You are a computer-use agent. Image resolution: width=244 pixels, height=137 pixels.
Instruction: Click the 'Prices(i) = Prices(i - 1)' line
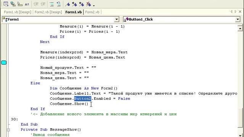[x=90, y=32]
